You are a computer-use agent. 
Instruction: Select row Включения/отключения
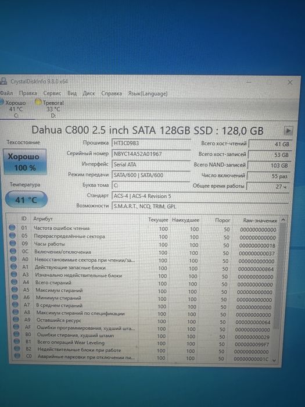[x=143, y=252]
